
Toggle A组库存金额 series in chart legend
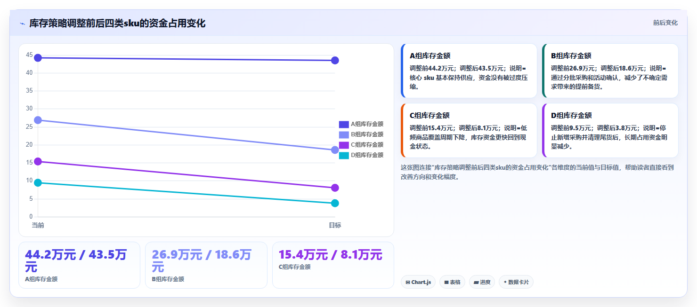tap(361, 124)
